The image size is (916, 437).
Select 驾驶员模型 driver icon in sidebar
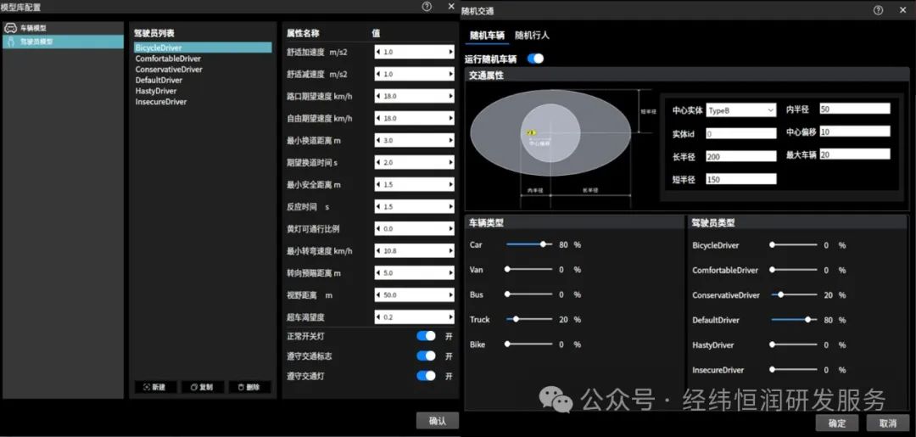point(10,42)
